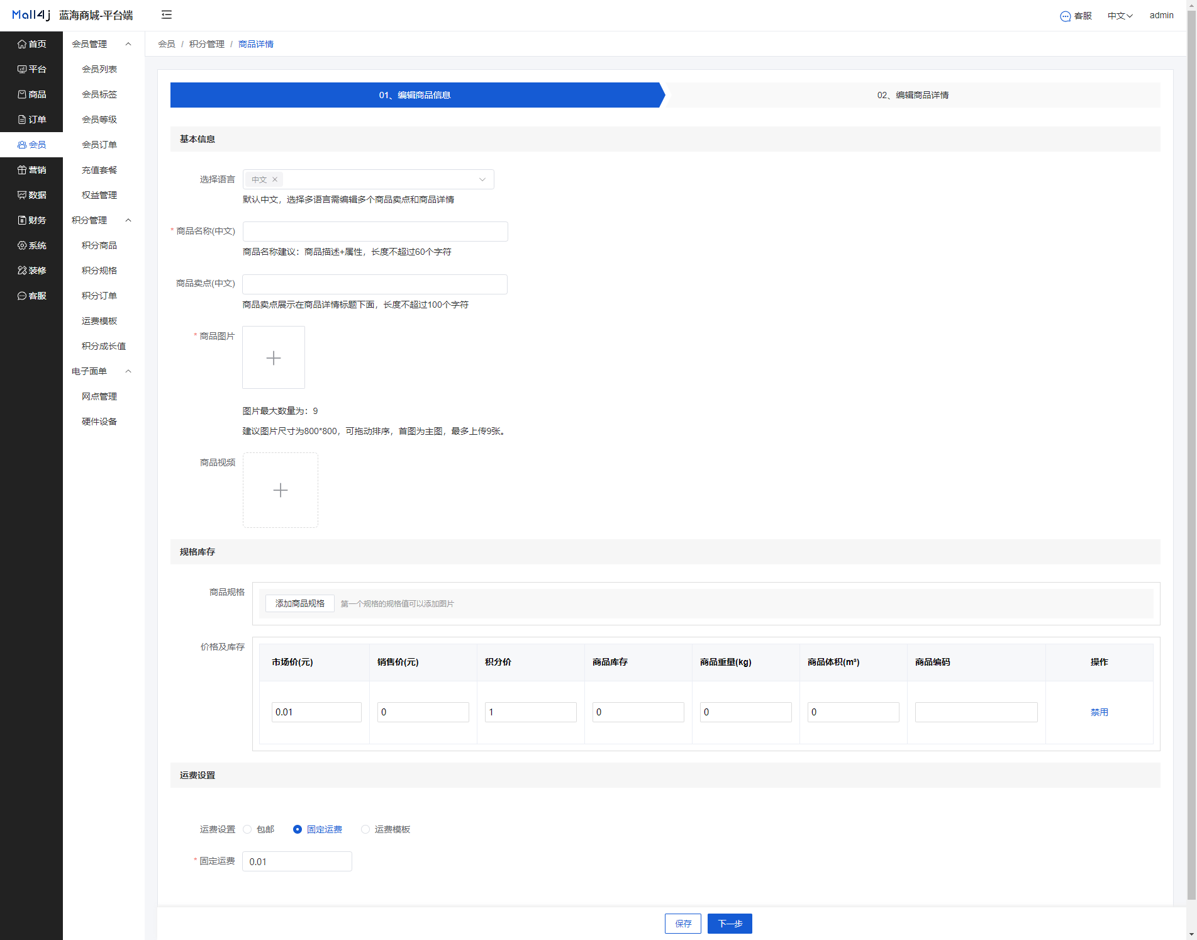Open 订单 orders section in sidebar

click(31, 120)
